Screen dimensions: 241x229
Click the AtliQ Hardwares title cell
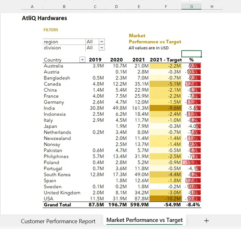(x=44, y=18)
